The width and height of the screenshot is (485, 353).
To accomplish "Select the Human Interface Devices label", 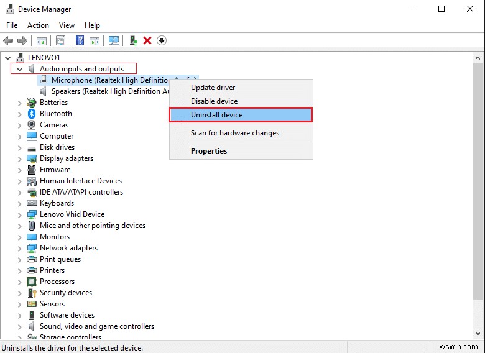I will pyautogui.click(x=81, y=181).
